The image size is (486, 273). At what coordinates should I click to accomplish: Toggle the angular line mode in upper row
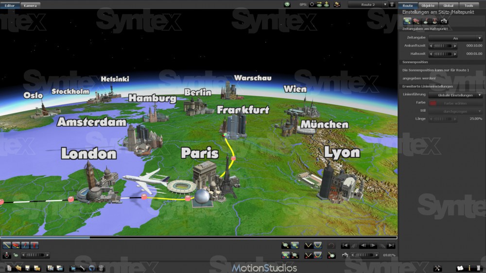309,245
